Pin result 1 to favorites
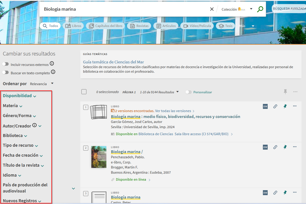Viewport: 306px width, 204px height. point(285,106)
